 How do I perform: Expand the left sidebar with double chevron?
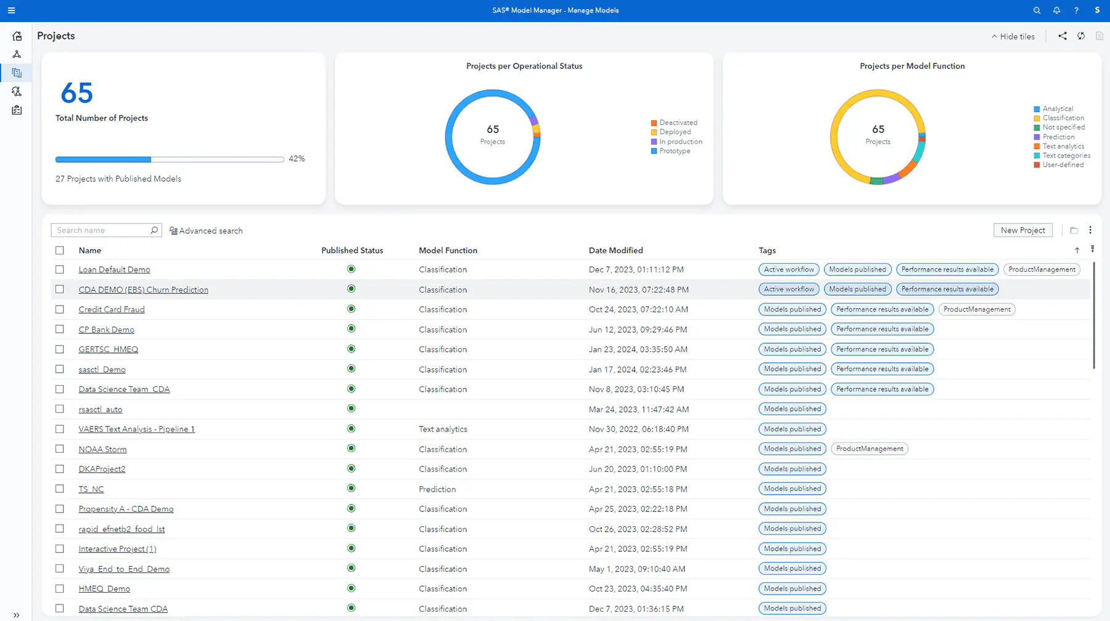[16, 615]
